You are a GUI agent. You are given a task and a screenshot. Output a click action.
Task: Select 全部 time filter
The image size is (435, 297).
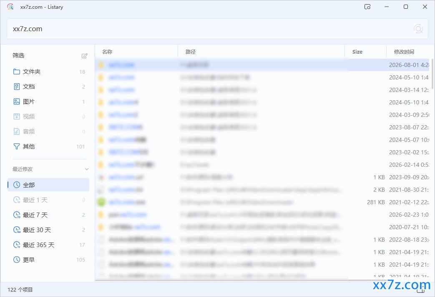point(48,185)
